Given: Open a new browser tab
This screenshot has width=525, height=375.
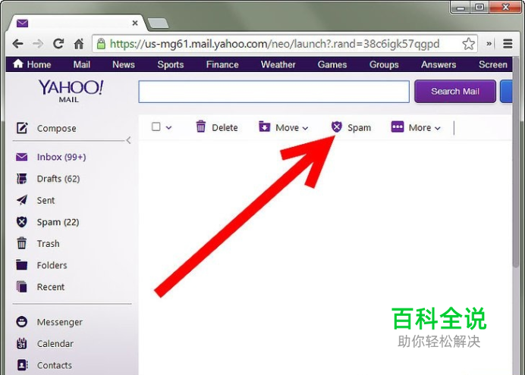Looking at the screenshot, I should point(158,23).
